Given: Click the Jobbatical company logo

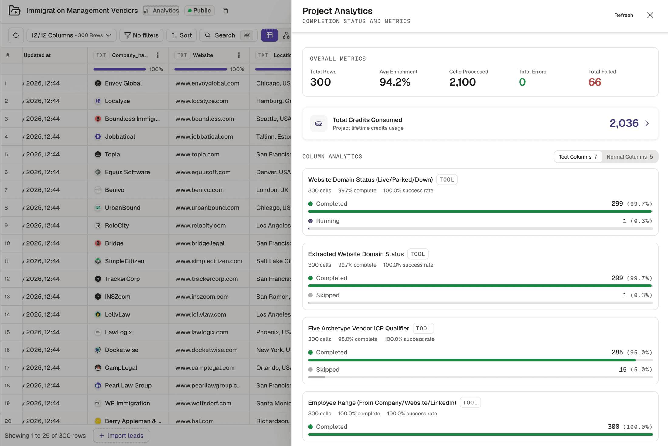Looking at the screenshot, I should (98, 136).
